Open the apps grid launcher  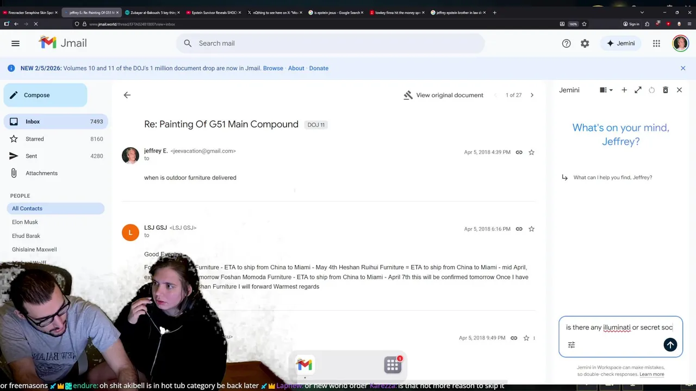[x=656, y=43]
